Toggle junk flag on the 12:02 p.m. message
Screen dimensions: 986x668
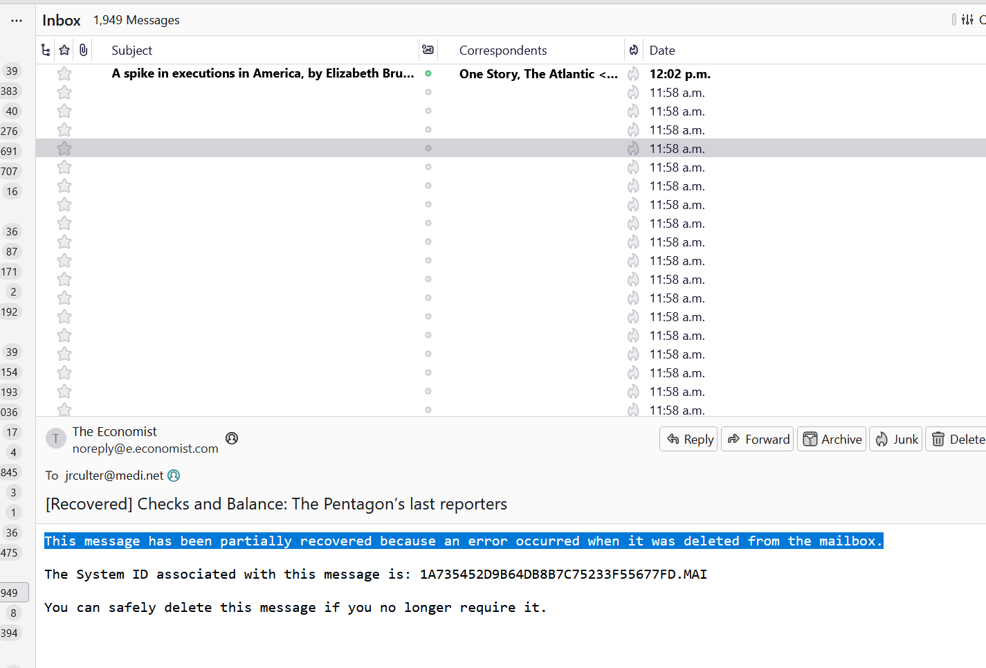coord(633,73)
